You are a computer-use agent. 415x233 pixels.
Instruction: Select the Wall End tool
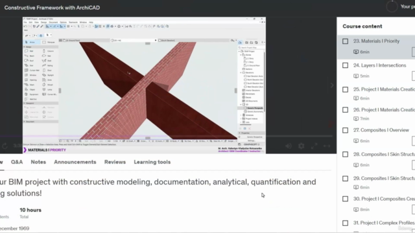(31, 99)
